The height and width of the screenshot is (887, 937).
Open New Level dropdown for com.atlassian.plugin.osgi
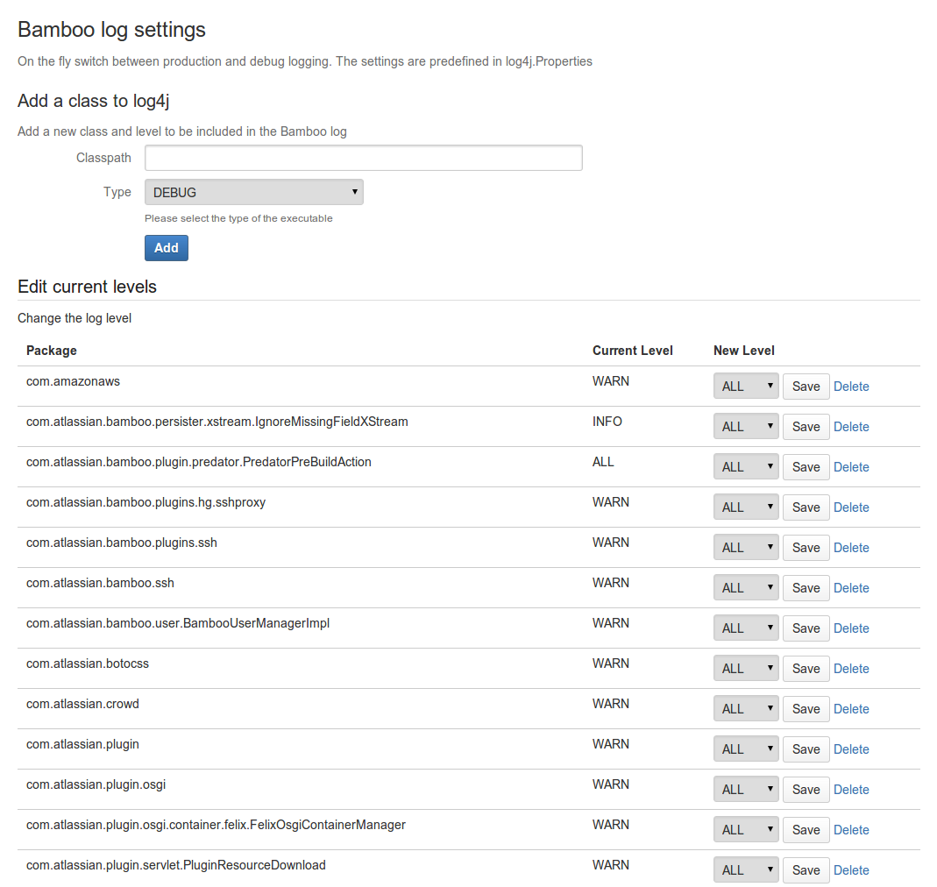[746, 790]
